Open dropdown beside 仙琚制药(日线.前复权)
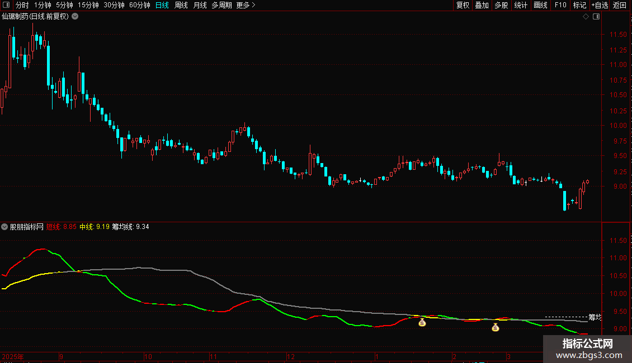632x363 pixels. coord(75,17)
